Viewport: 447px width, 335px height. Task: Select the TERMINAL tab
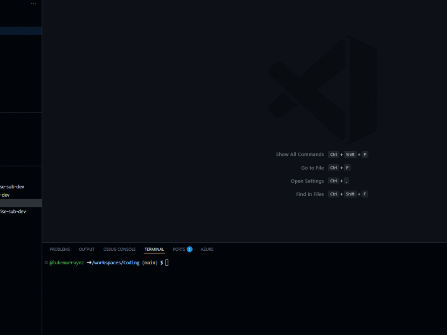tap(154, 249)
